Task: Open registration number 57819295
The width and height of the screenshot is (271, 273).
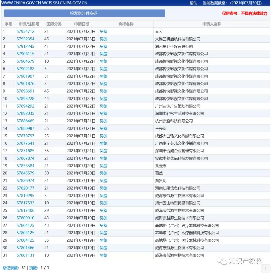Action: click(x=25, y=196)
